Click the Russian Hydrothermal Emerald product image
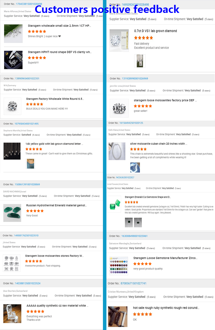The image size is (215, 330). [12, 213]
